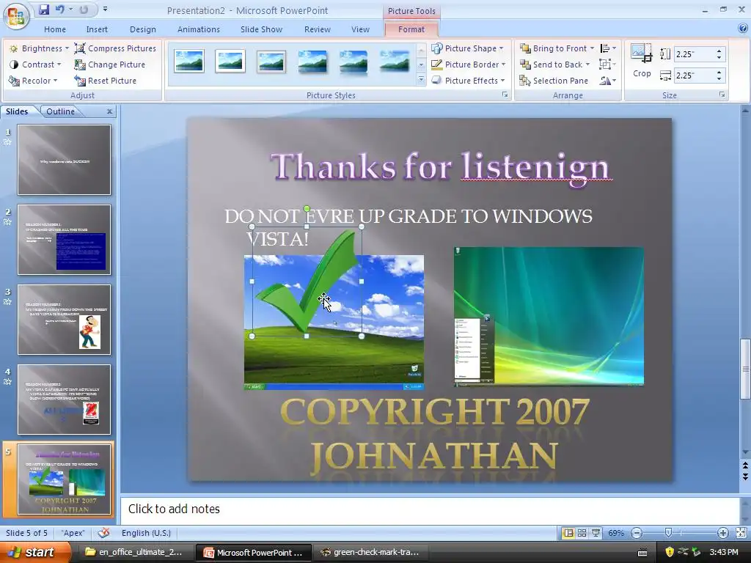
Task: Increase shape height with spinner up arrow
Action: pyautogui.click(x=719, y=51)
